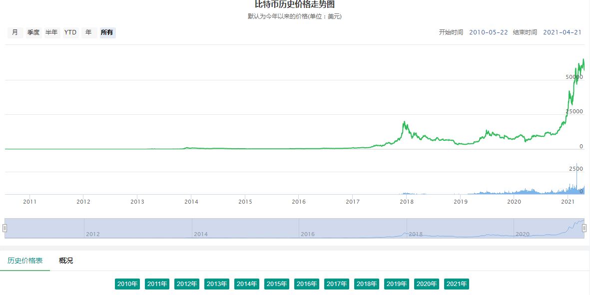Jump to 2011年 price table
The height and width of the screenshot is (295, 590).
click(157, 284)
